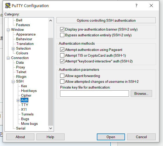Close the PuTTY Configuration dialog

(x=151, y=5)
